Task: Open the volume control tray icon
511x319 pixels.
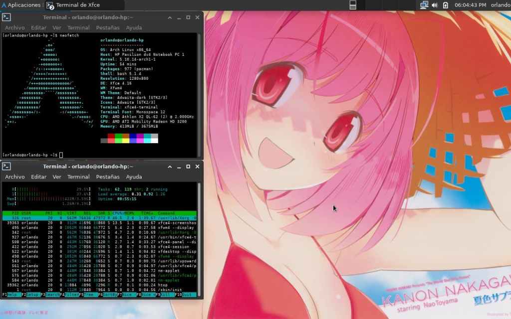Action: click(x=434, y=5)
